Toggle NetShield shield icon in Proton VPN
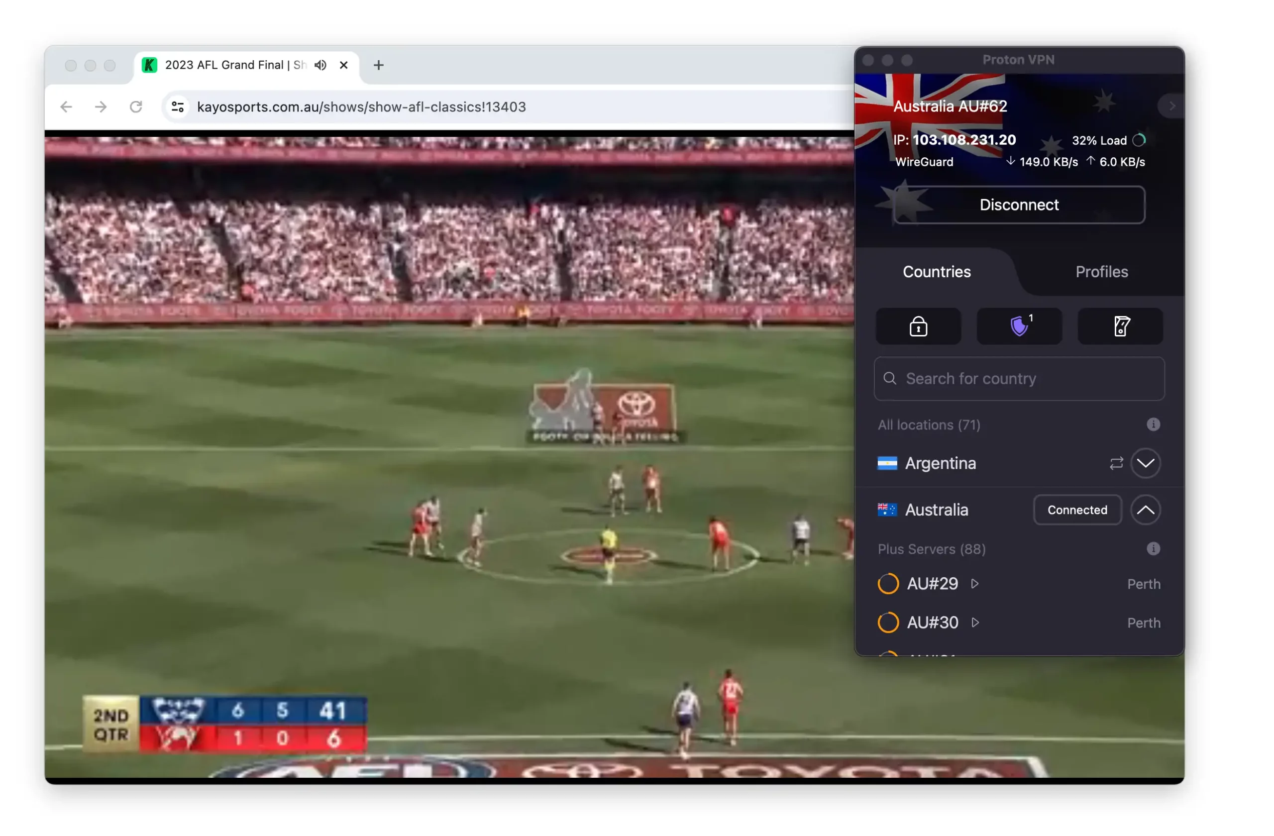Screen dimensions: 1274x836 [x=1019, y=326]
